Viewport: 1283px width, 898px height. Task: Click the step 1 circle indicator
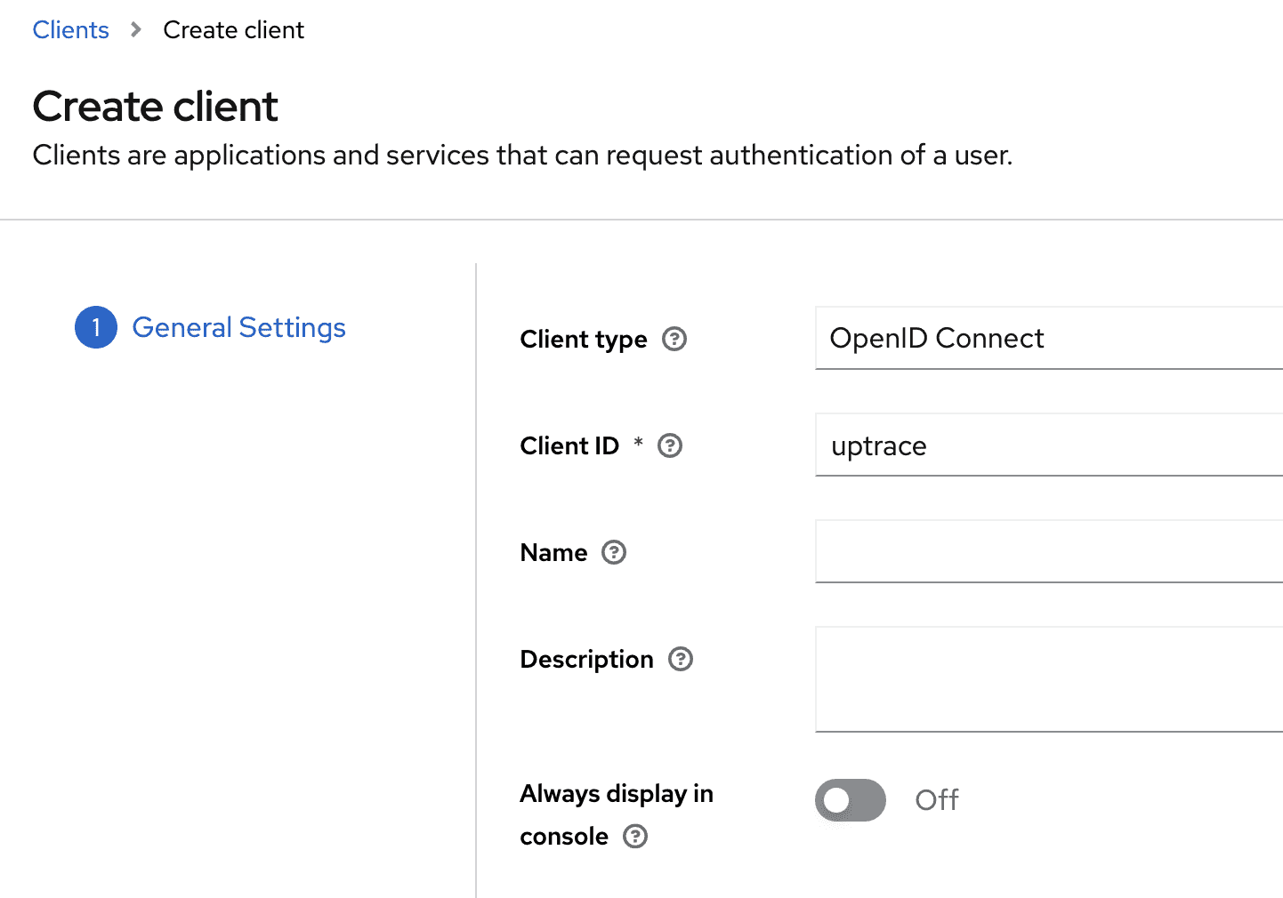pyautogui.click(x=95, y=327)
